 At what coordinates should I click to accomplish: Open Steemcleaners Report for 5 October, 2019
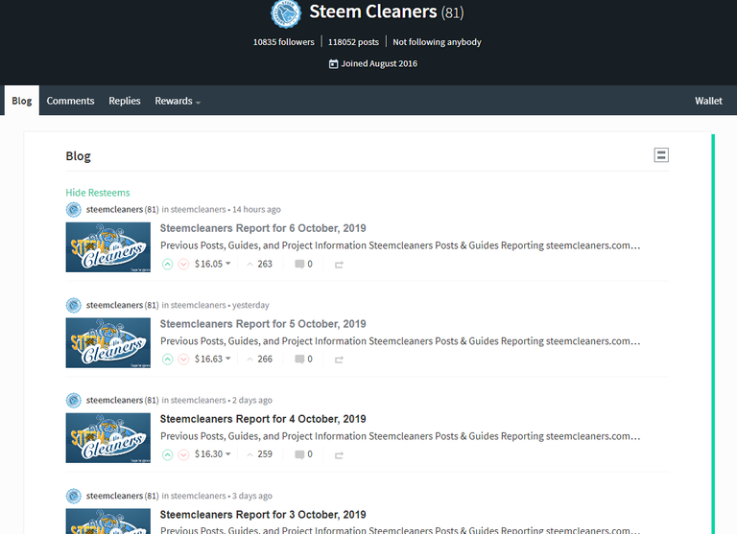tap(263, 324)
